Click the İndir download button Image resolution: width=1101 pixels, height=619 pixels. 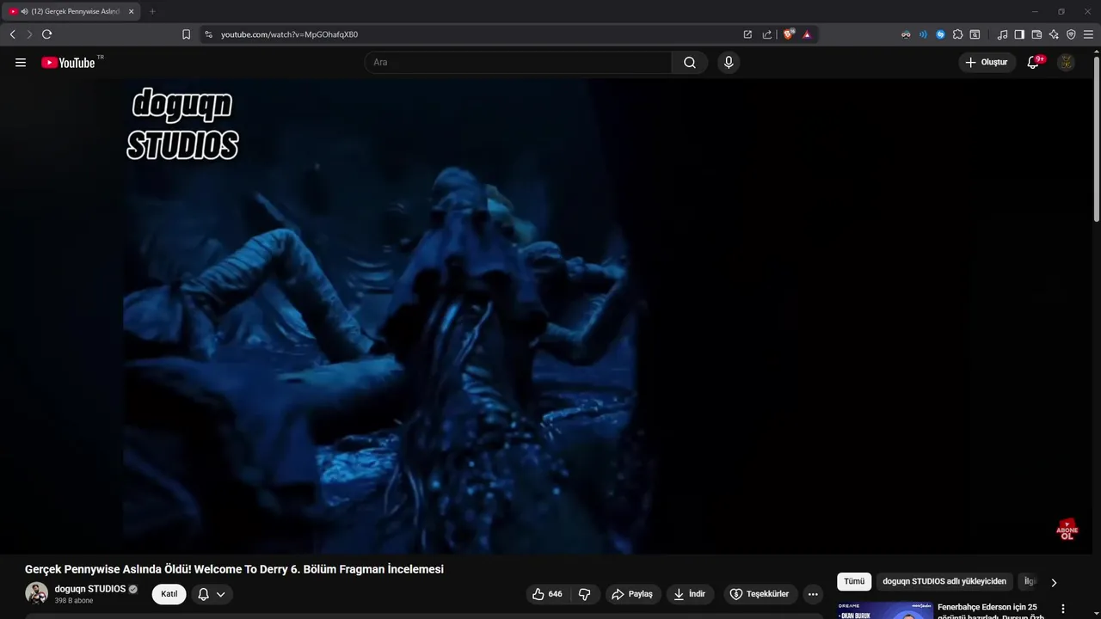(x=690, y=594)
